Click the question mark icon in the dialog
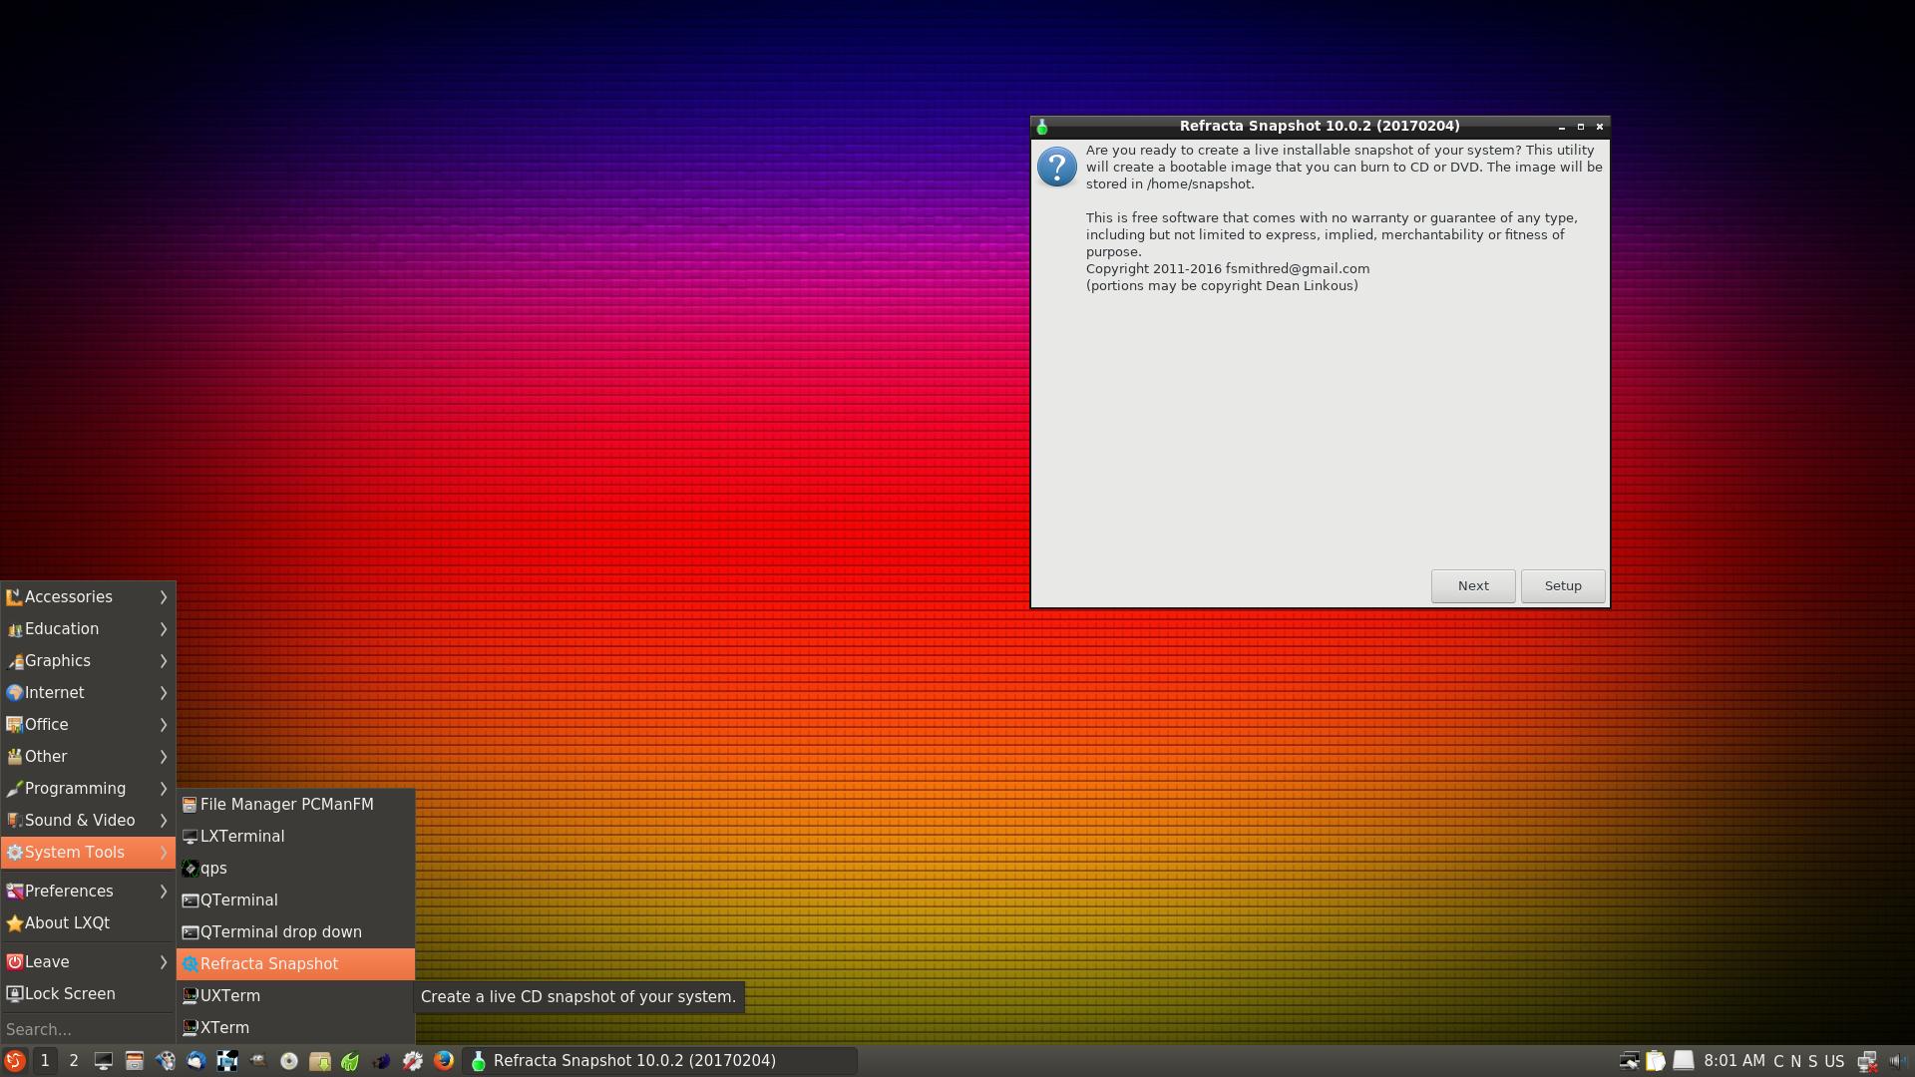1915x1077 pixels. (1057, 167)
